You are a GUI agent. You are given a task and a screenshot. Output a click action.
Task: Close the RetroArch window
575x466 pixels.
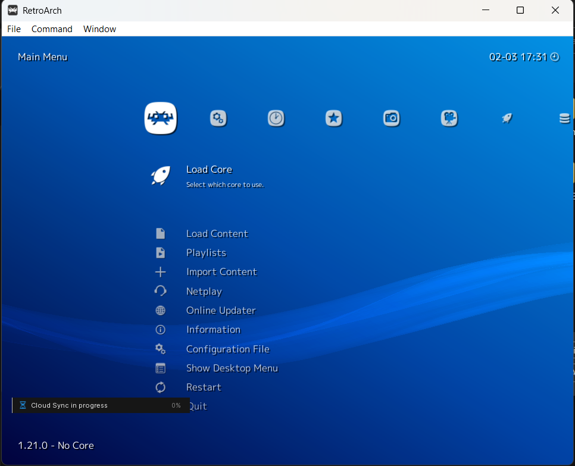coord(555,10)
